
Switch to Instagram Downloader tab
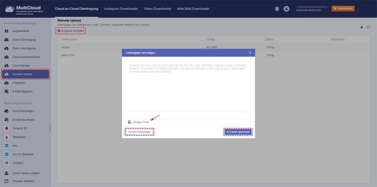coord(121,9)
